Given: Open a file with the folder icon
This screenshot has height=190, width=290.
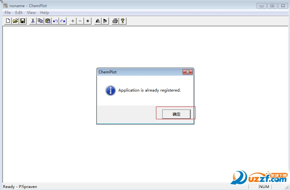Looking at the screenshot, I should (15, 21).
